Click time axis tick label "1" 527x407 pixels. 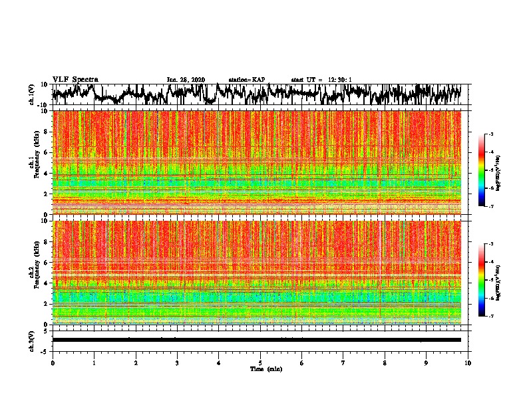(94, 363)
